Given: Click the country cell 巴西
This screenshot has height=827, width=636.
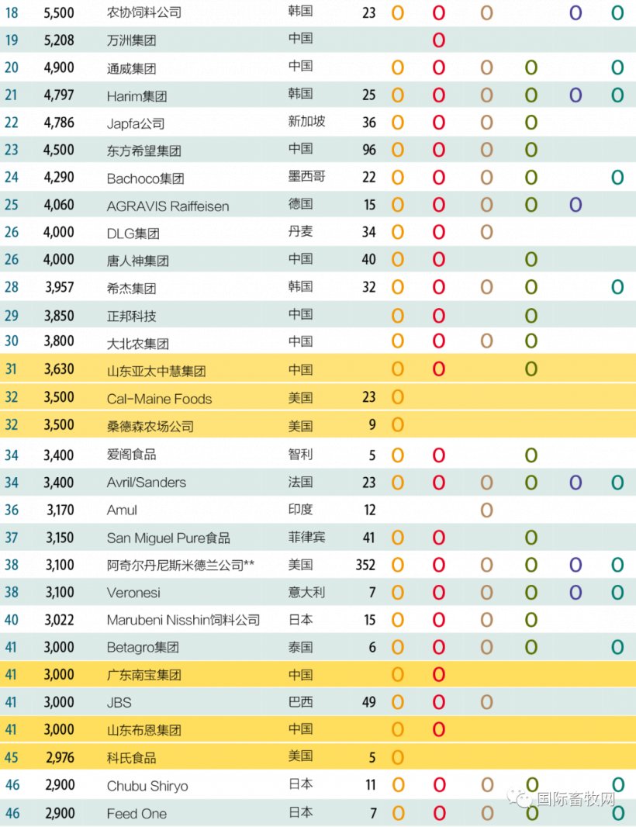Looking at the screenshot, I should [301, 702].
